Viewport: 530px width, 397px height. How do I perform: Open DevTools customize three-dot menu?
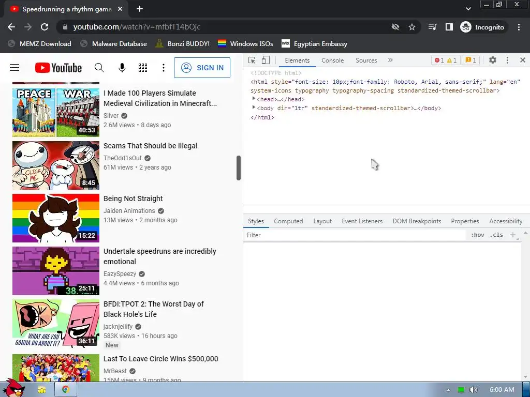[507, 60]
